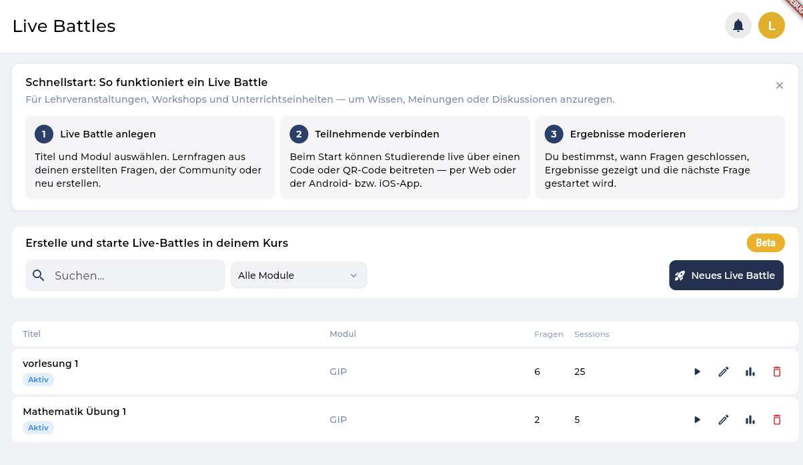803x465 pixels.
Task: Click step card "Ergebnisse moderieren"
Action: [x=660, y=157]
